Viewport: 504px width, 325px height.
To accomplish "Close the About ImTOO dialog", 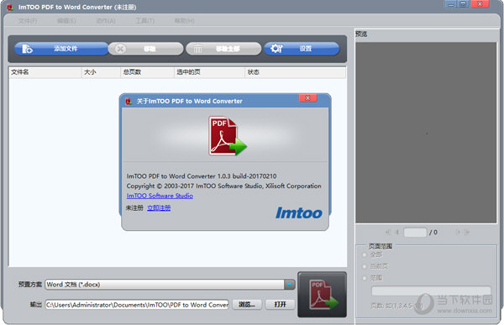I will [x=307, y=98].
